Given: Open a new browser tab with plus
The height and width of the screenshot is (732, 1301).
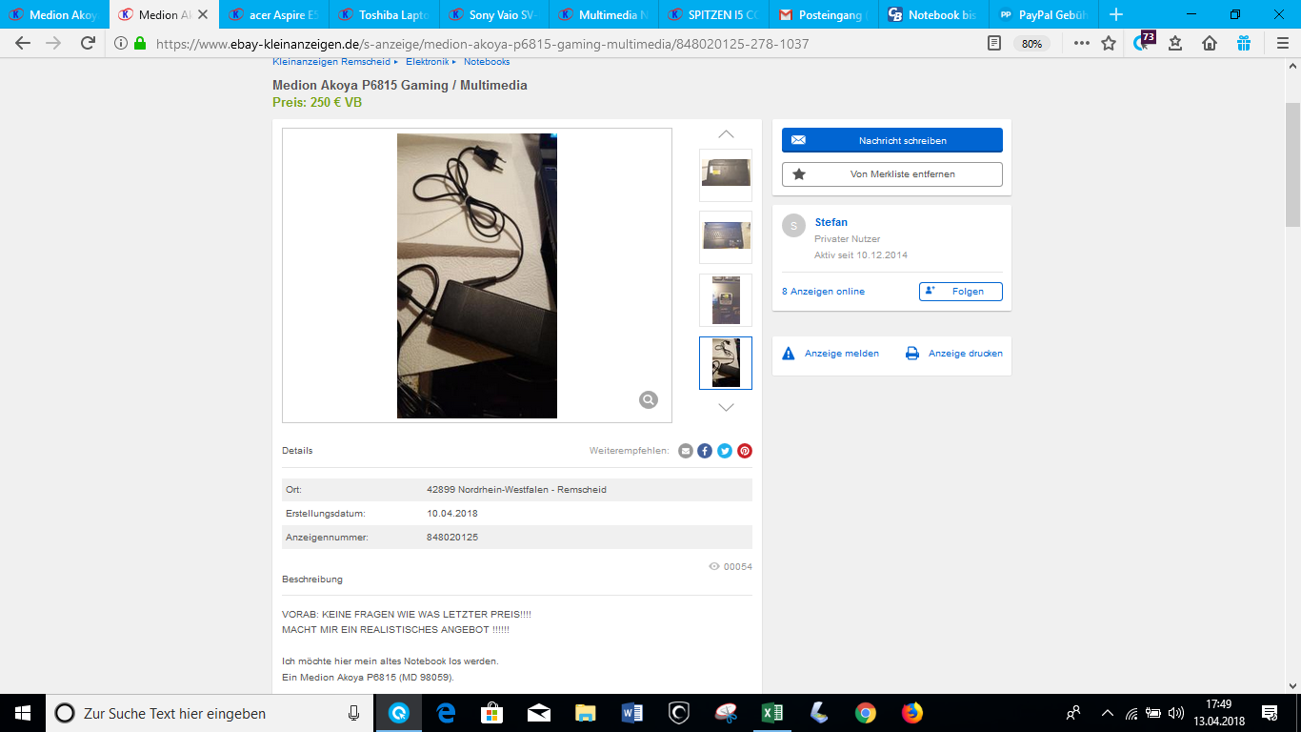Looking at the screenshot, I should pos(1116,14).
